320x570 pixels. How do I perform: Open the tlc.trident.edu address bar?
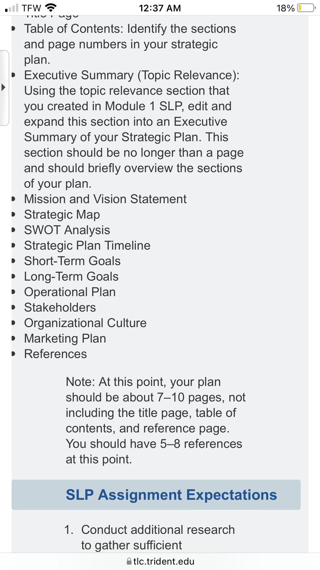[160, 561]
